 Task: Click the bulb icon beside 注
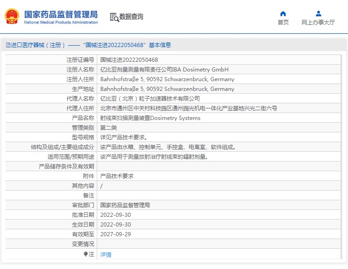coord(86,254)
